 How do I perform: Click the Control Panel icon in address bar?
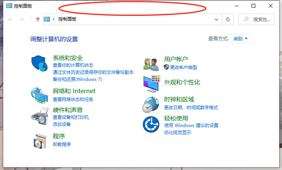point(47,19)
